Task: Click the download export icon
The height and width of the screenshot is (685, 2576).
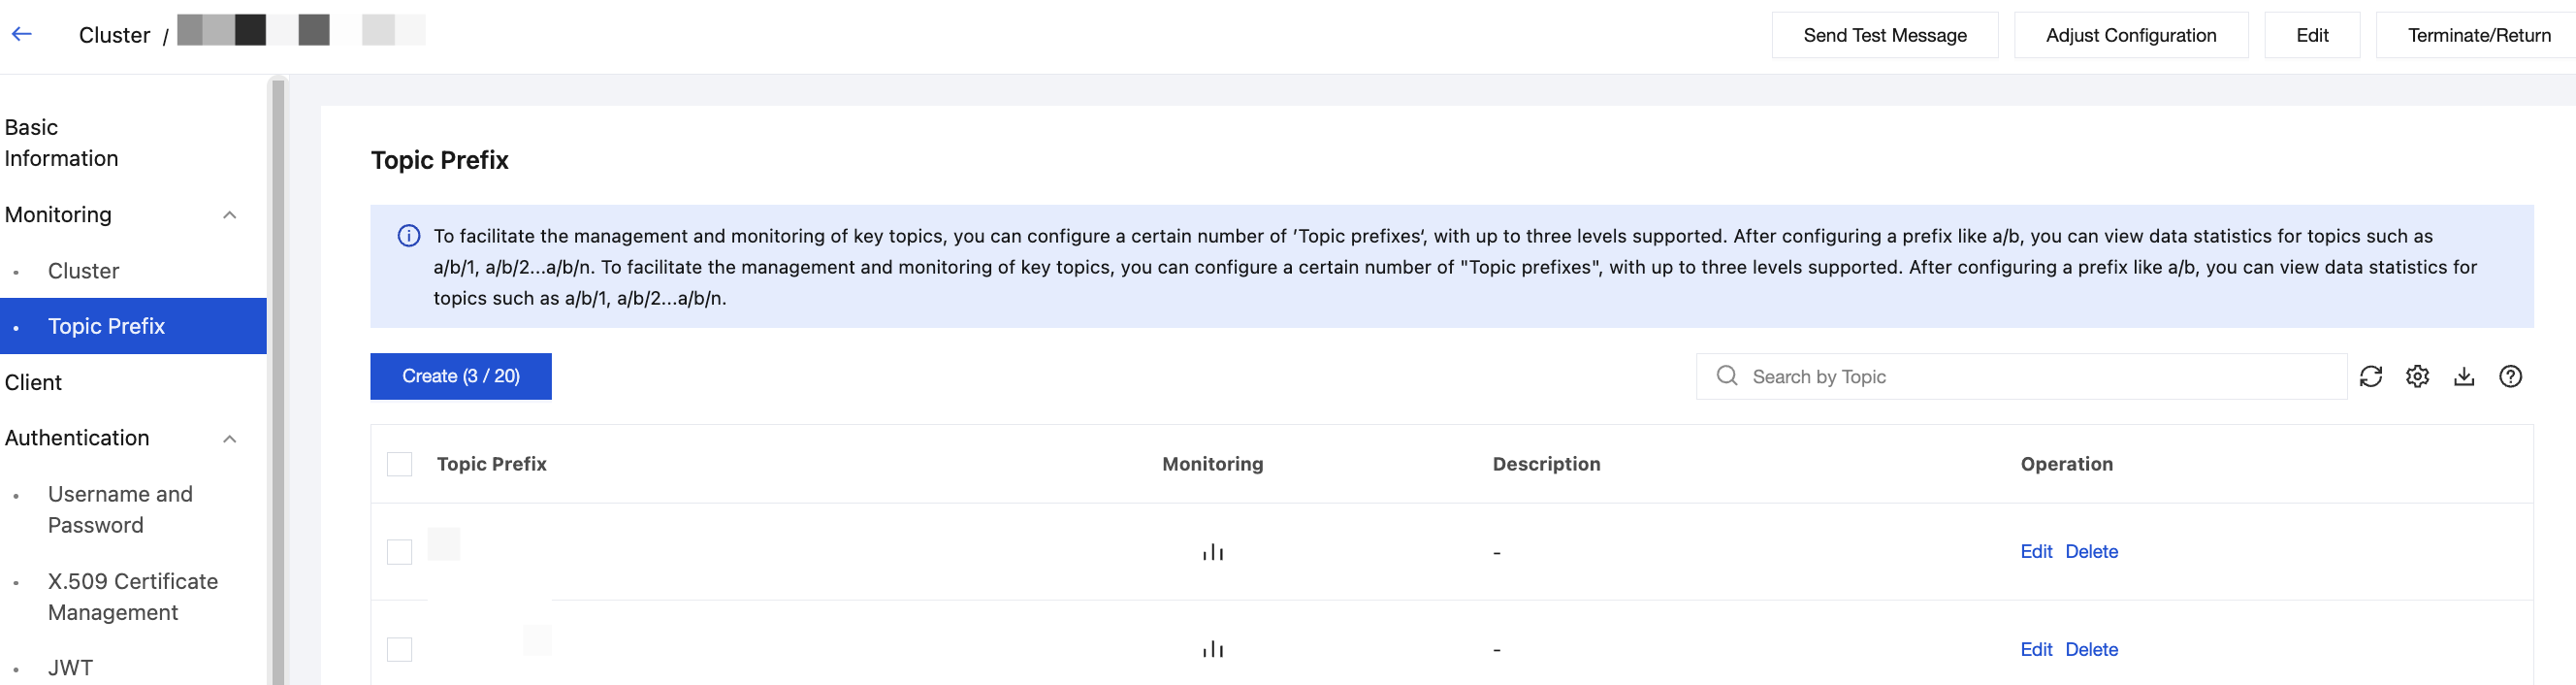Action: 2464,376
